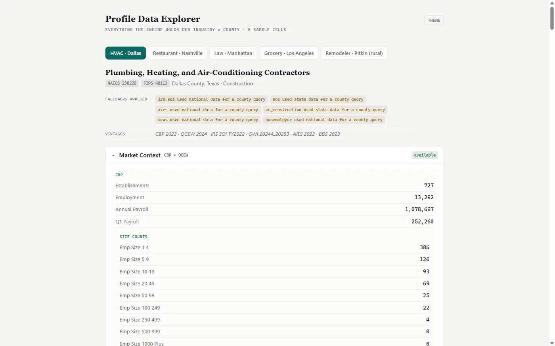Image resolution: width=555 pixels, height=346 pixels.
Task: Click the Establishments row value 727
Action: click(429, 185)
